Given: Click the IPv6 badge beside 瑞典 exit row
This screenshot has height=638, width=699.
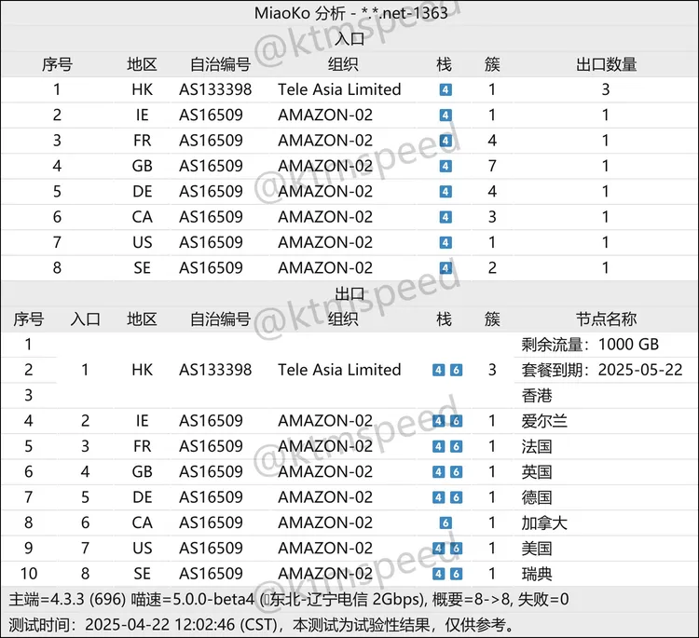Looking at the screenshot, I should [x=456, y=574].
